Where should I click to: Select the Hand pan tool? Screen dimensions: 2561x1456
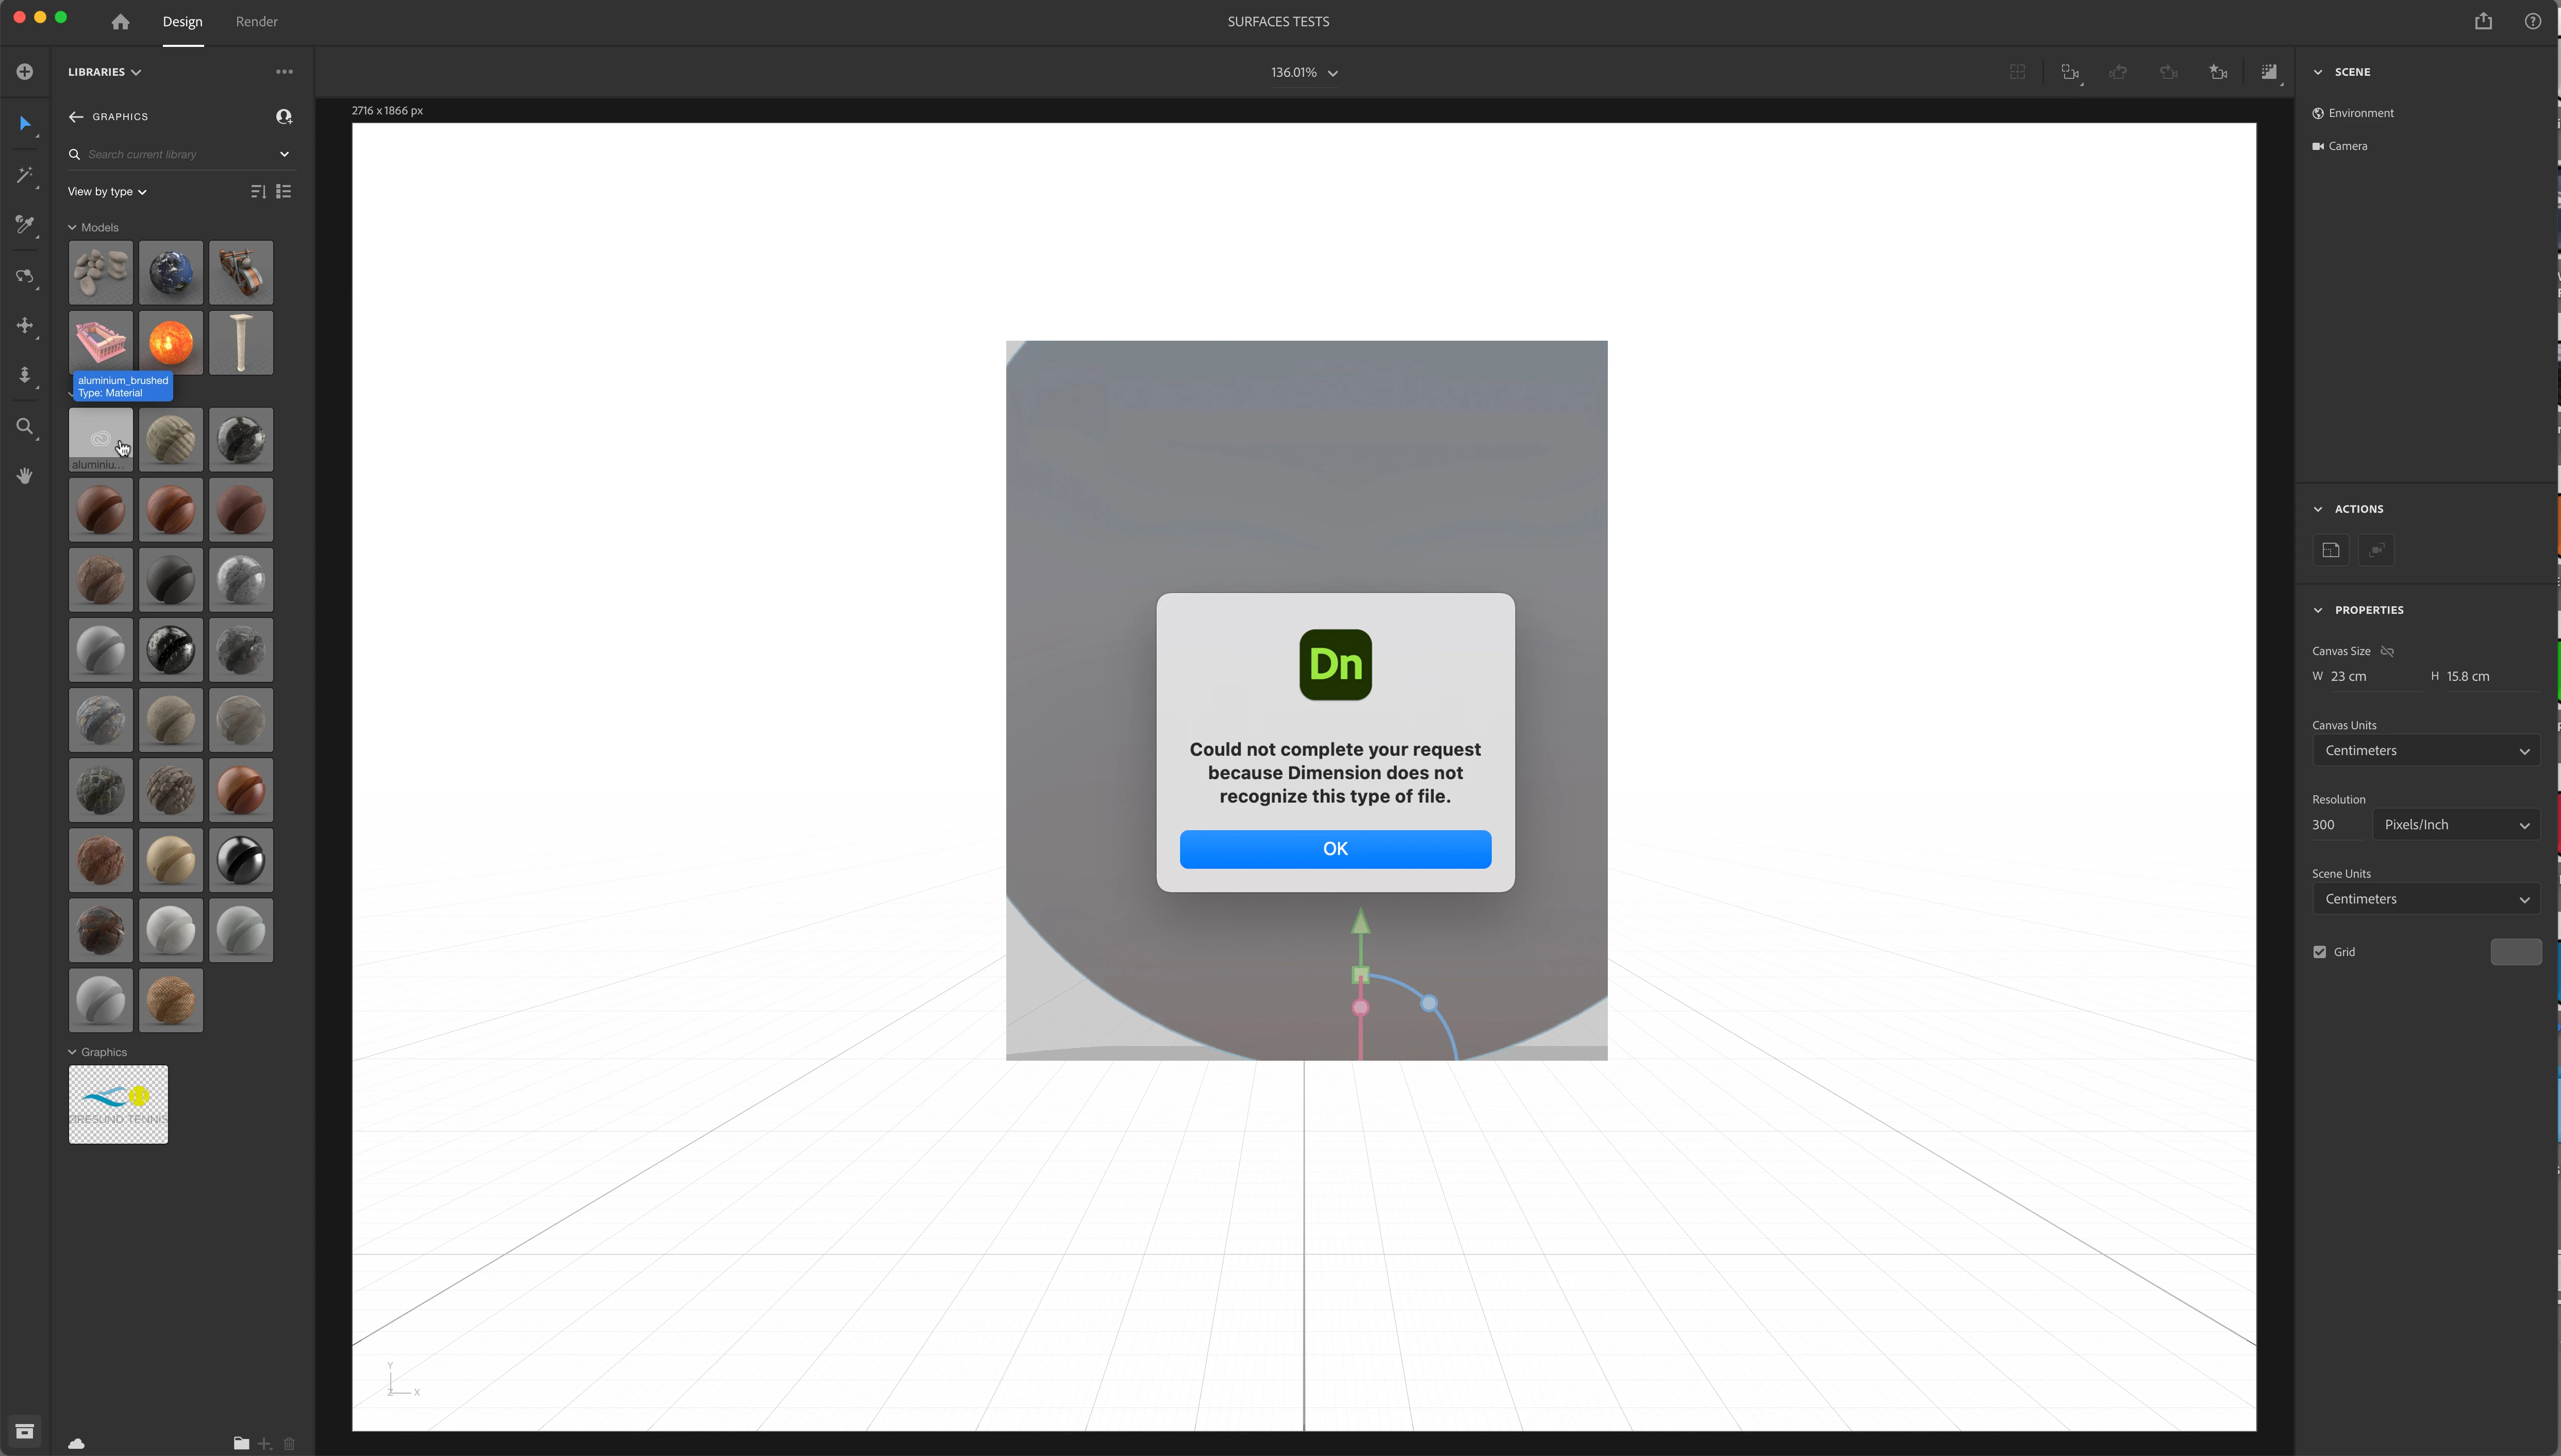25,476
